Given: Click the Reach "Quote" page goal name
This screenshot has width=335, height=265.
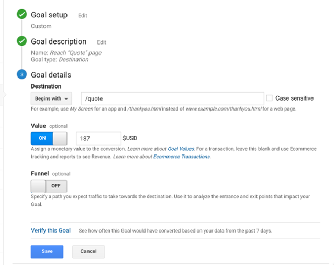Looking at the screenshot, I should [75, 52].
